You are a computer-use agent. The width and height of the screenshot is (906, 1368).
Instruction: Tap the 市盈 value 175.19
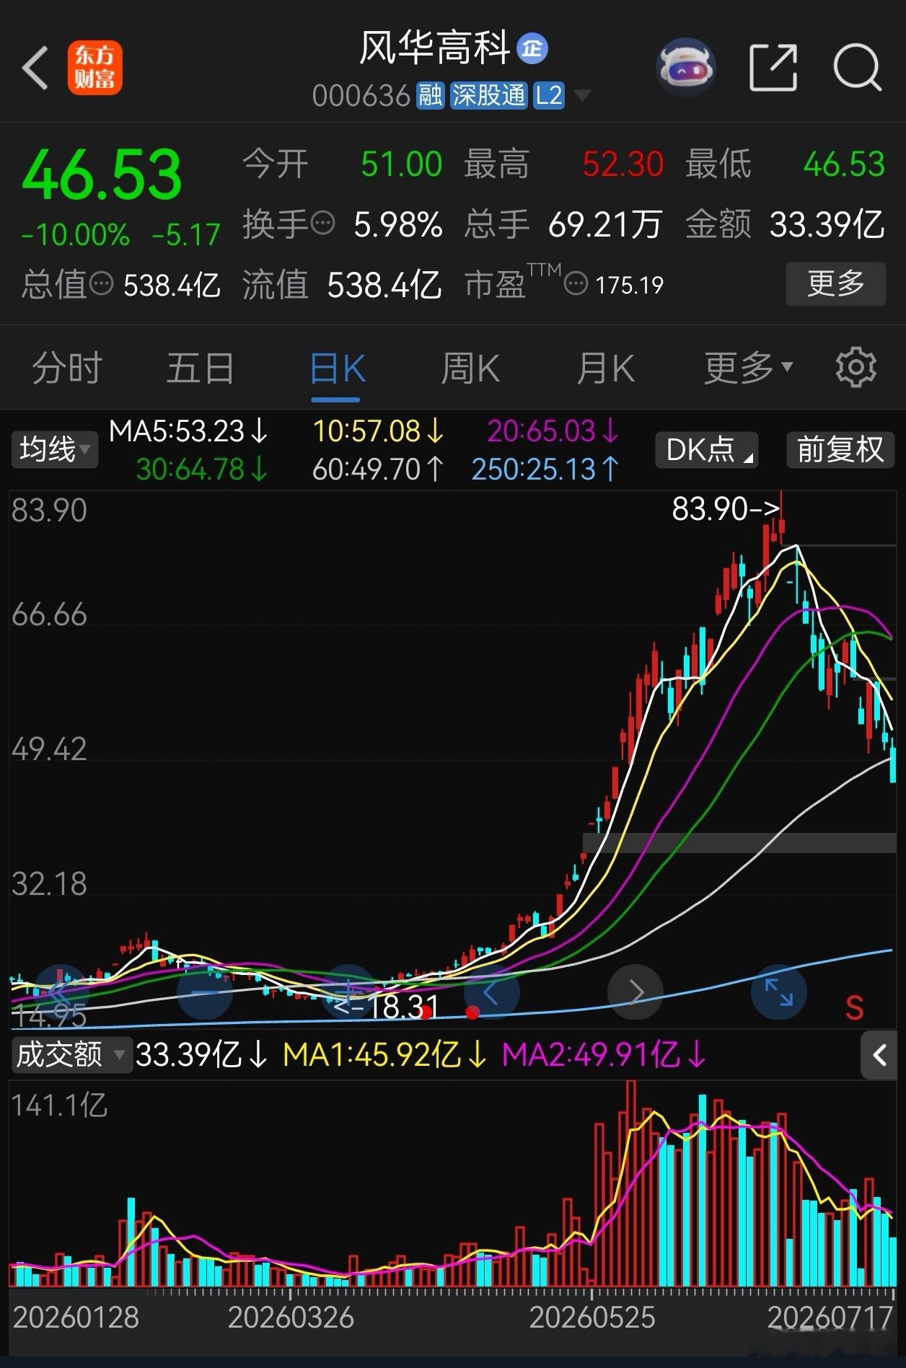click(x=629, y=285)
